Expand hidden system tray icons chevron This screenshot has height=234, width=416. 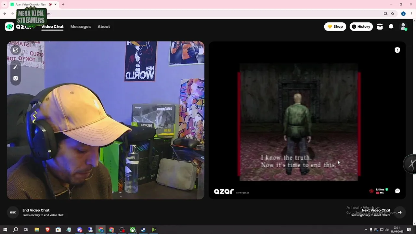[366, 230]
